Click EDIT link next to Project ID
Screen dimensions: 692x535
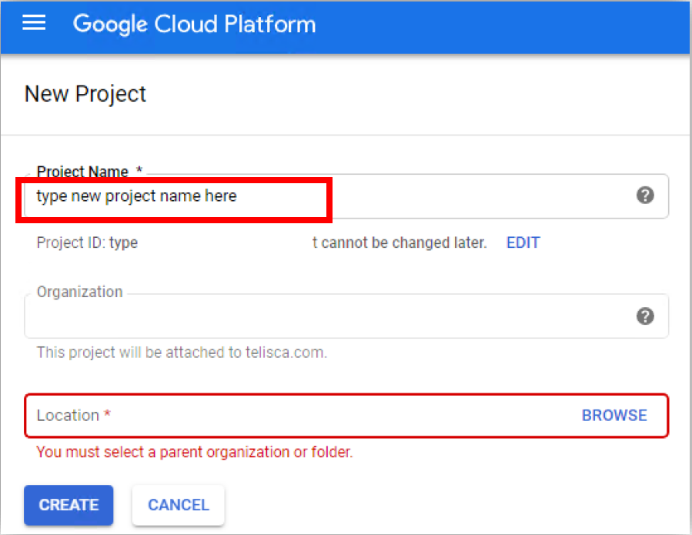523,242
